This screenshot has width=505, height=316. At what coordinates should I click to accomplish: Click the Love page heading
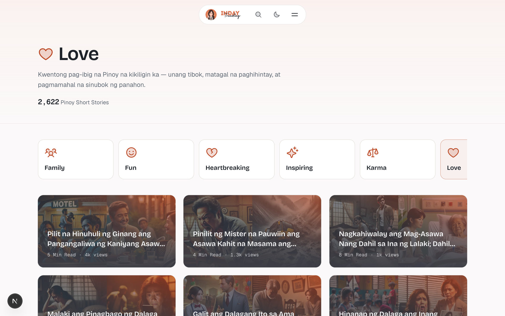79,54
